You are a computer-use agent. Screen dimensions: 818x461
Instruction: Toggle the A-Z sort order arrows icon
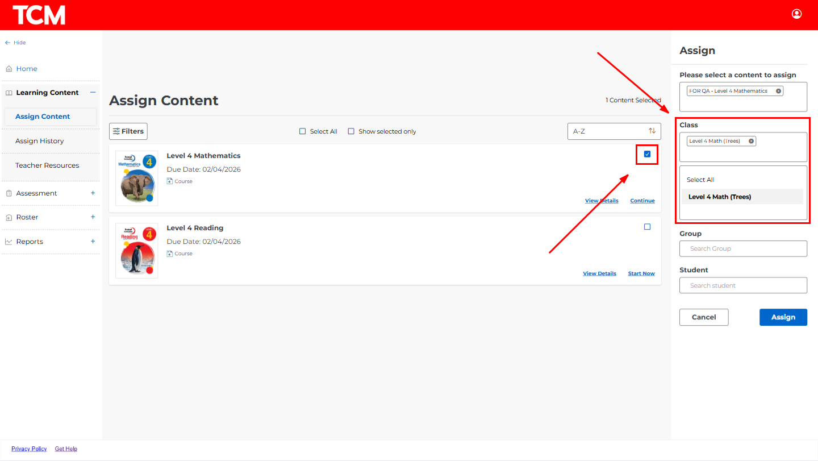point(652,131)
